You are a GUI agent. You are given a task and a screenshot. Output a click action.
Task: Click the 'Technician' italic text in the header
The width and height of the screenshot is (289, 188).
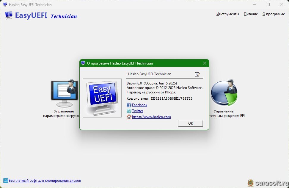(x=64, y=16)
